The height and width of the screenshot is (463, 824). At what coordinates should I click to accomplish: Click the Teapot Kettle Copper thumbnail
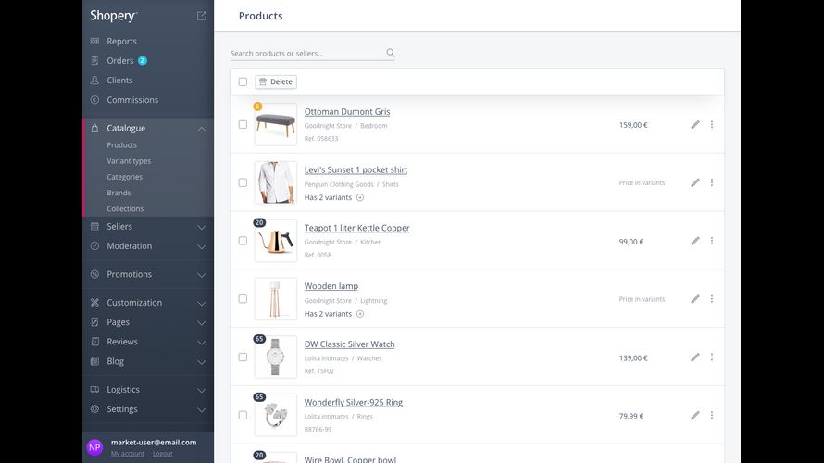point(275,241)
